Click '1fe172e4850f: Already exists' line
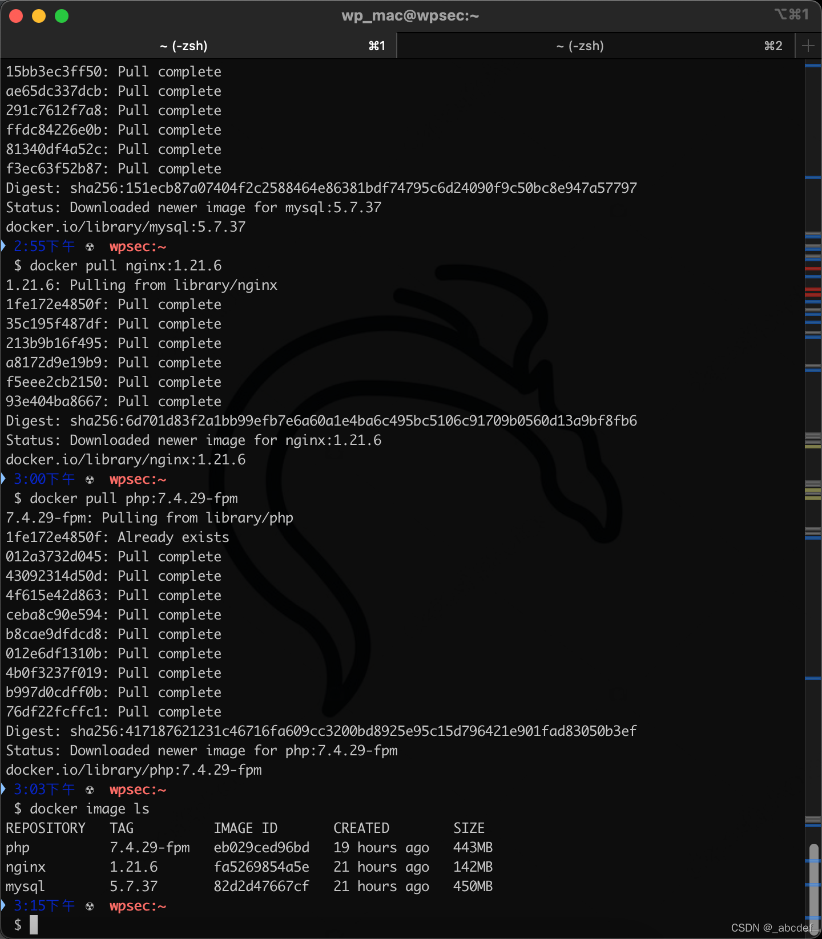The image size is (822, 939). pos(118,537)
